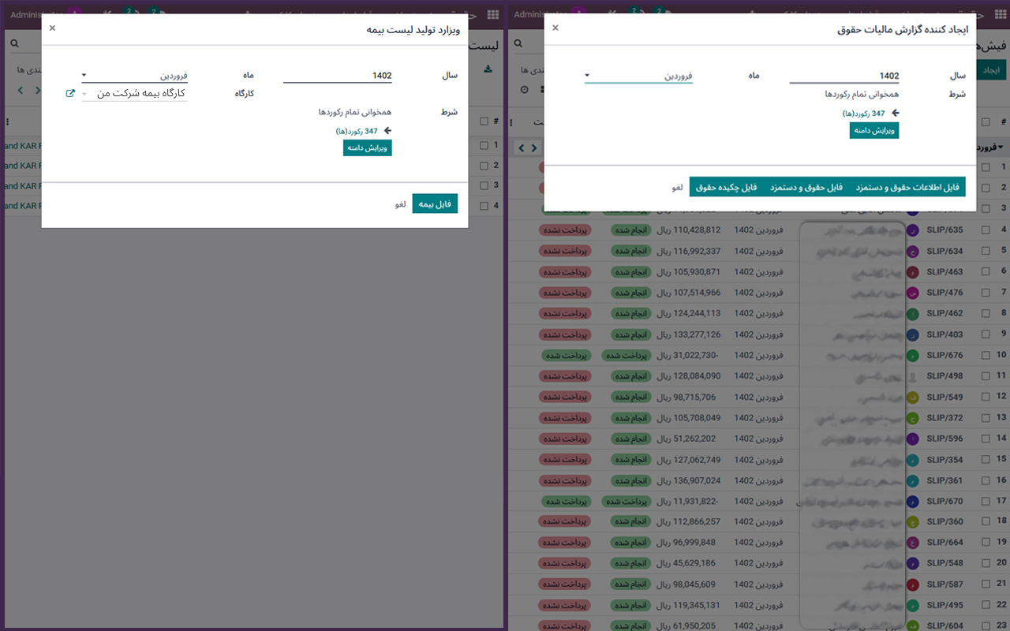
Task: Open the apps grid menu in the left window
Action: click(492, 14)
